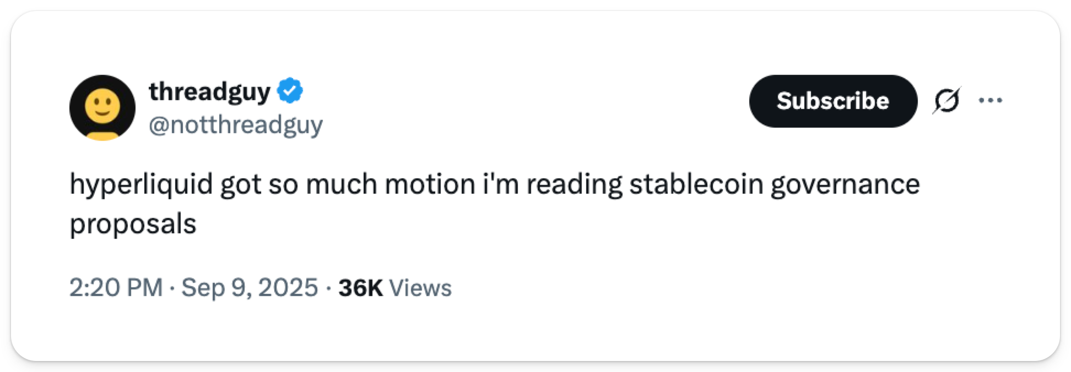Open the threadguy display name link

(x=209, y=91)
